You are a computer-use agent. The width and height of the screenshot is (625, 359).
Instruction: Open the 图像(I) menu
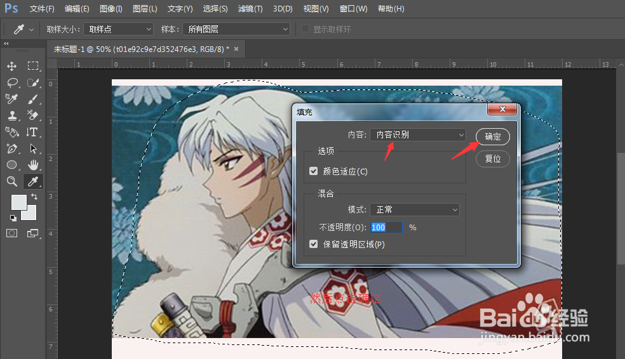coord(111,9)
